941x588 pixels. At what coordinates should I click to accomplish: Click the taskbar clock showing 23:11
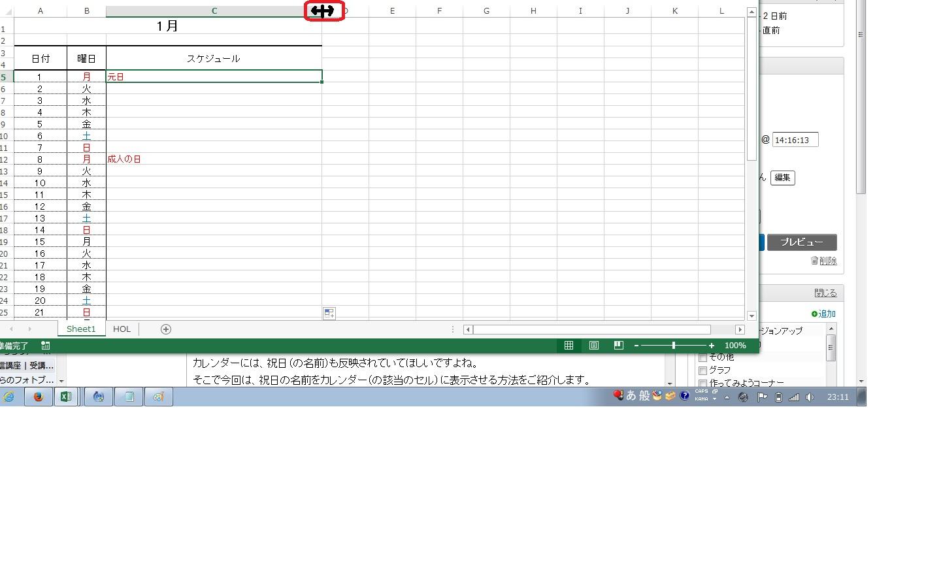(838, 397)
